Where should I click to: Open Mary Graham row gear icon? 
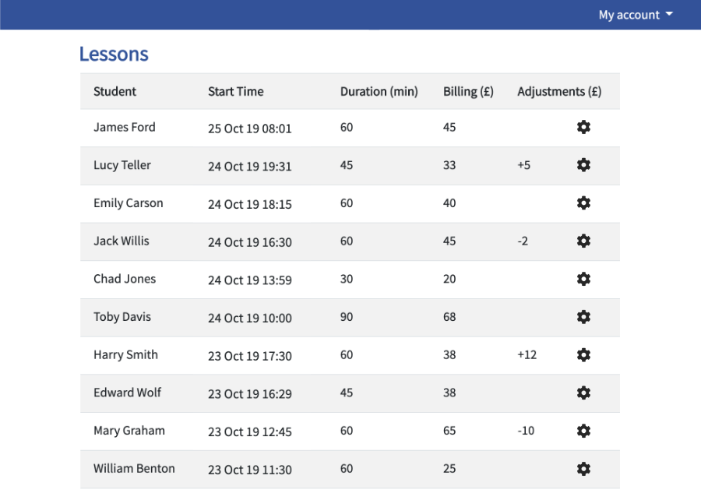[583, 431]
